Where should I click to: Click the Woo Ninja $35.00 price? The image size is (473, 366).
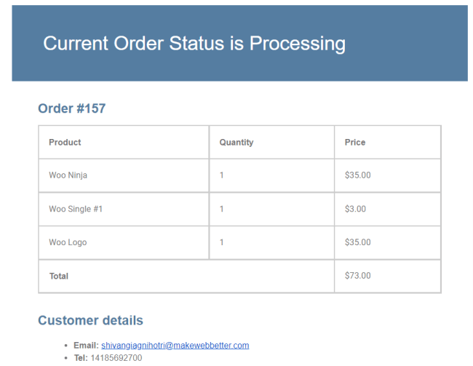(357, 175)
